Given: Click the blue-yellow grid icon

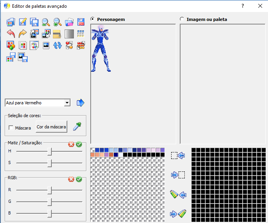Looking at the screenshot, I should tap(81, 34).
